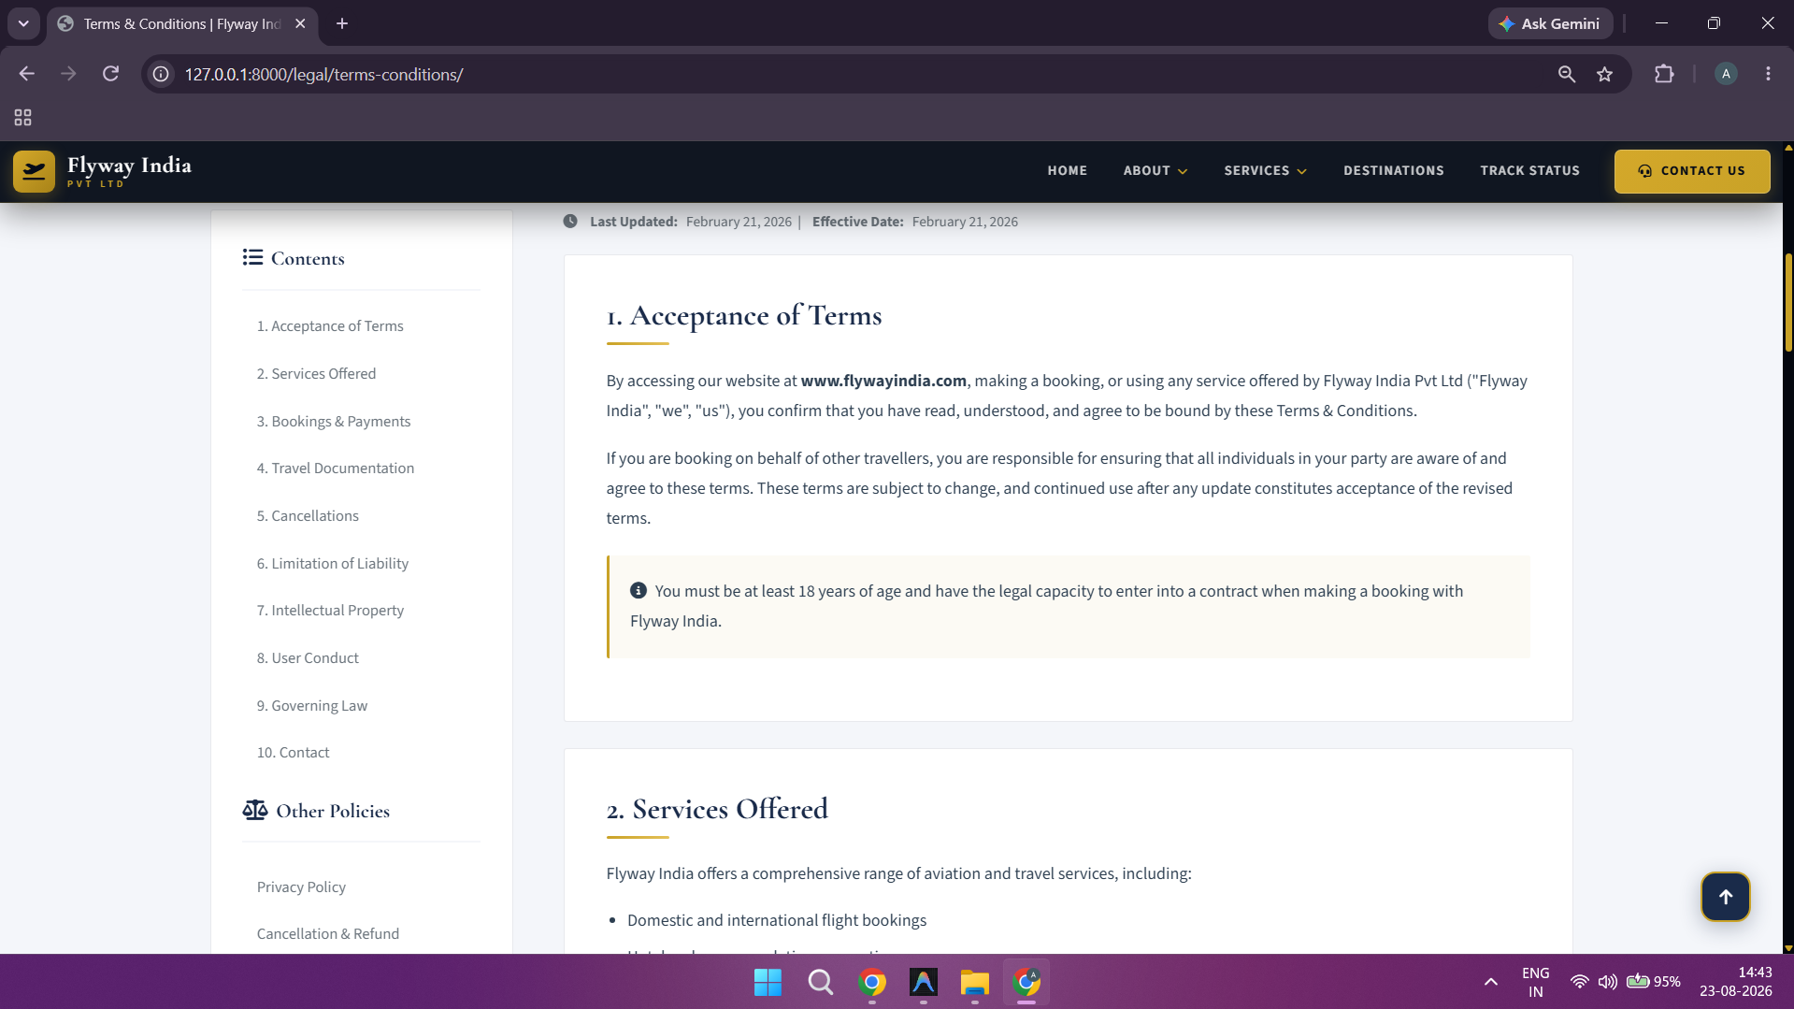
Task: Go to the HOME nav item
Action: 1067,170
